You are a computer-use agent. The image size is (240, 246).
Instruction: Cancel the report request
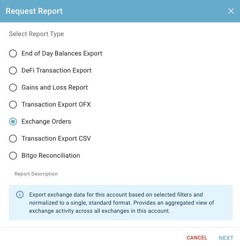pyautogui.click(x=197, y=237)
